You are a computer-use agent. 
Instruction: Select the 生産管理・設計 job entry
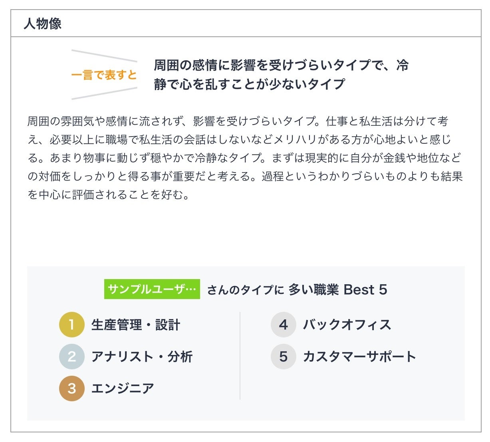pyautogui.click(x=136, y=325)
